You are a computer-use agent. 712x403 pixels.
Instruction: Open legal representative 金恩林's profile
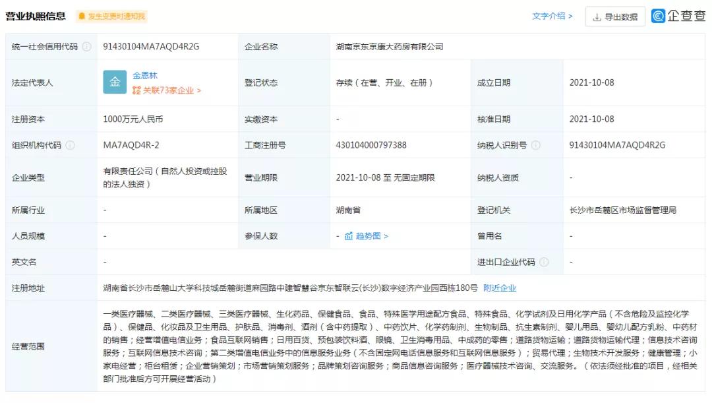click(146, 75)
